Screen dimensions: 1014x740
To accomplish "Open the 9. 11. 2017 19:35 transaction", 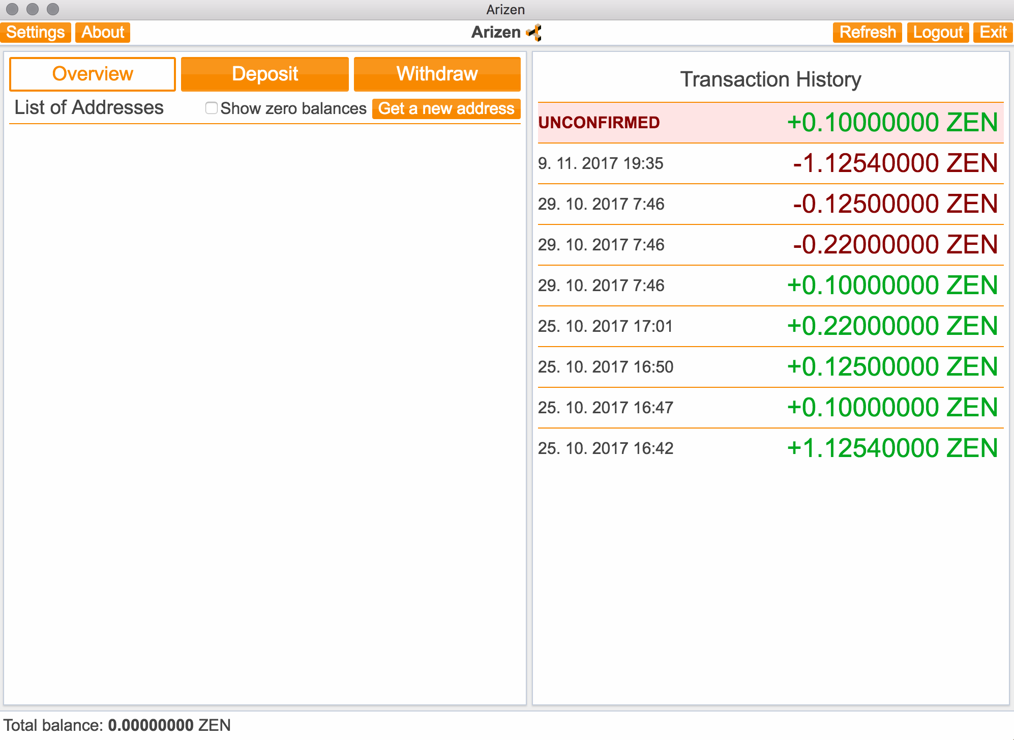I will pyautogui.click(x=771, y=163).
